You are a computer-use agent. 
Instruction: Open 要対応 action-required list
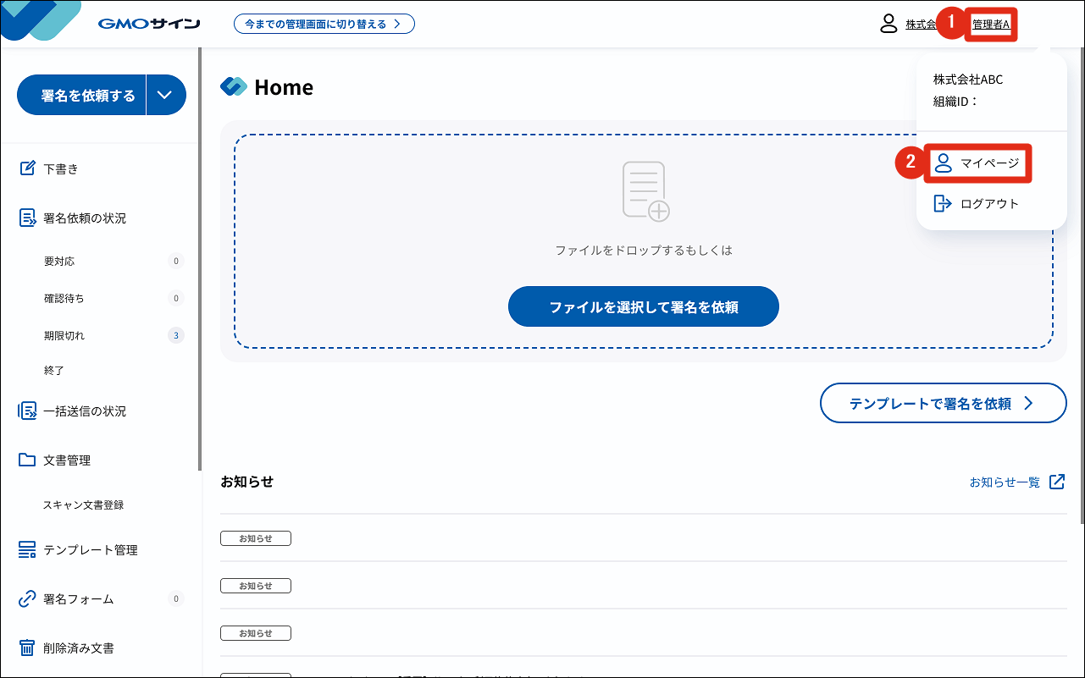click(x=59, y=262)
